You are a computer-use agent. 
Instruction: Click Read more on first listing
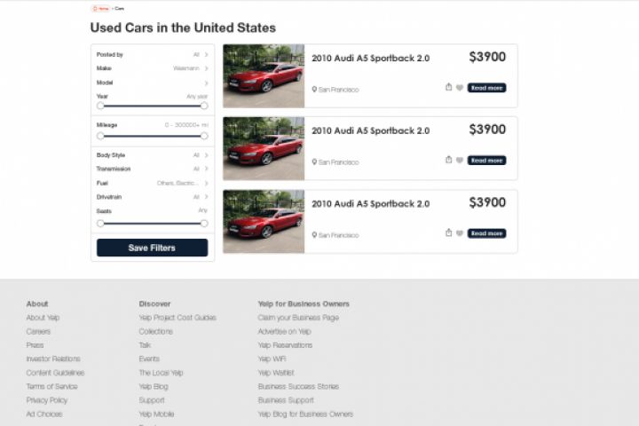point(486,88)
